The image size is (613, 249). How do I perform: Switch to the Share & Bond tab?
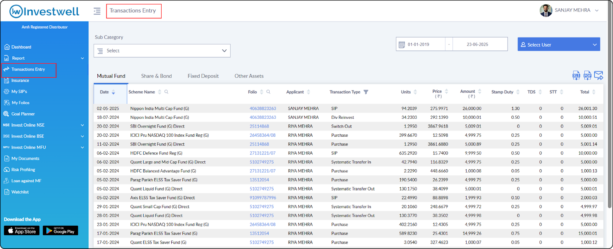pyautogui.click(x=156, y=76)
